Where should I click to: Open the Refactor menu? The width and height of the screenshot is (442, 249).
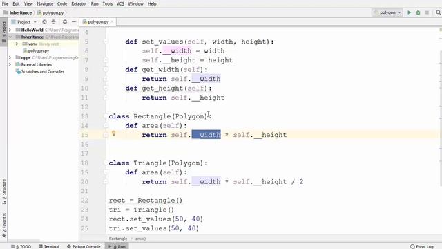click(x=79, y=4)
